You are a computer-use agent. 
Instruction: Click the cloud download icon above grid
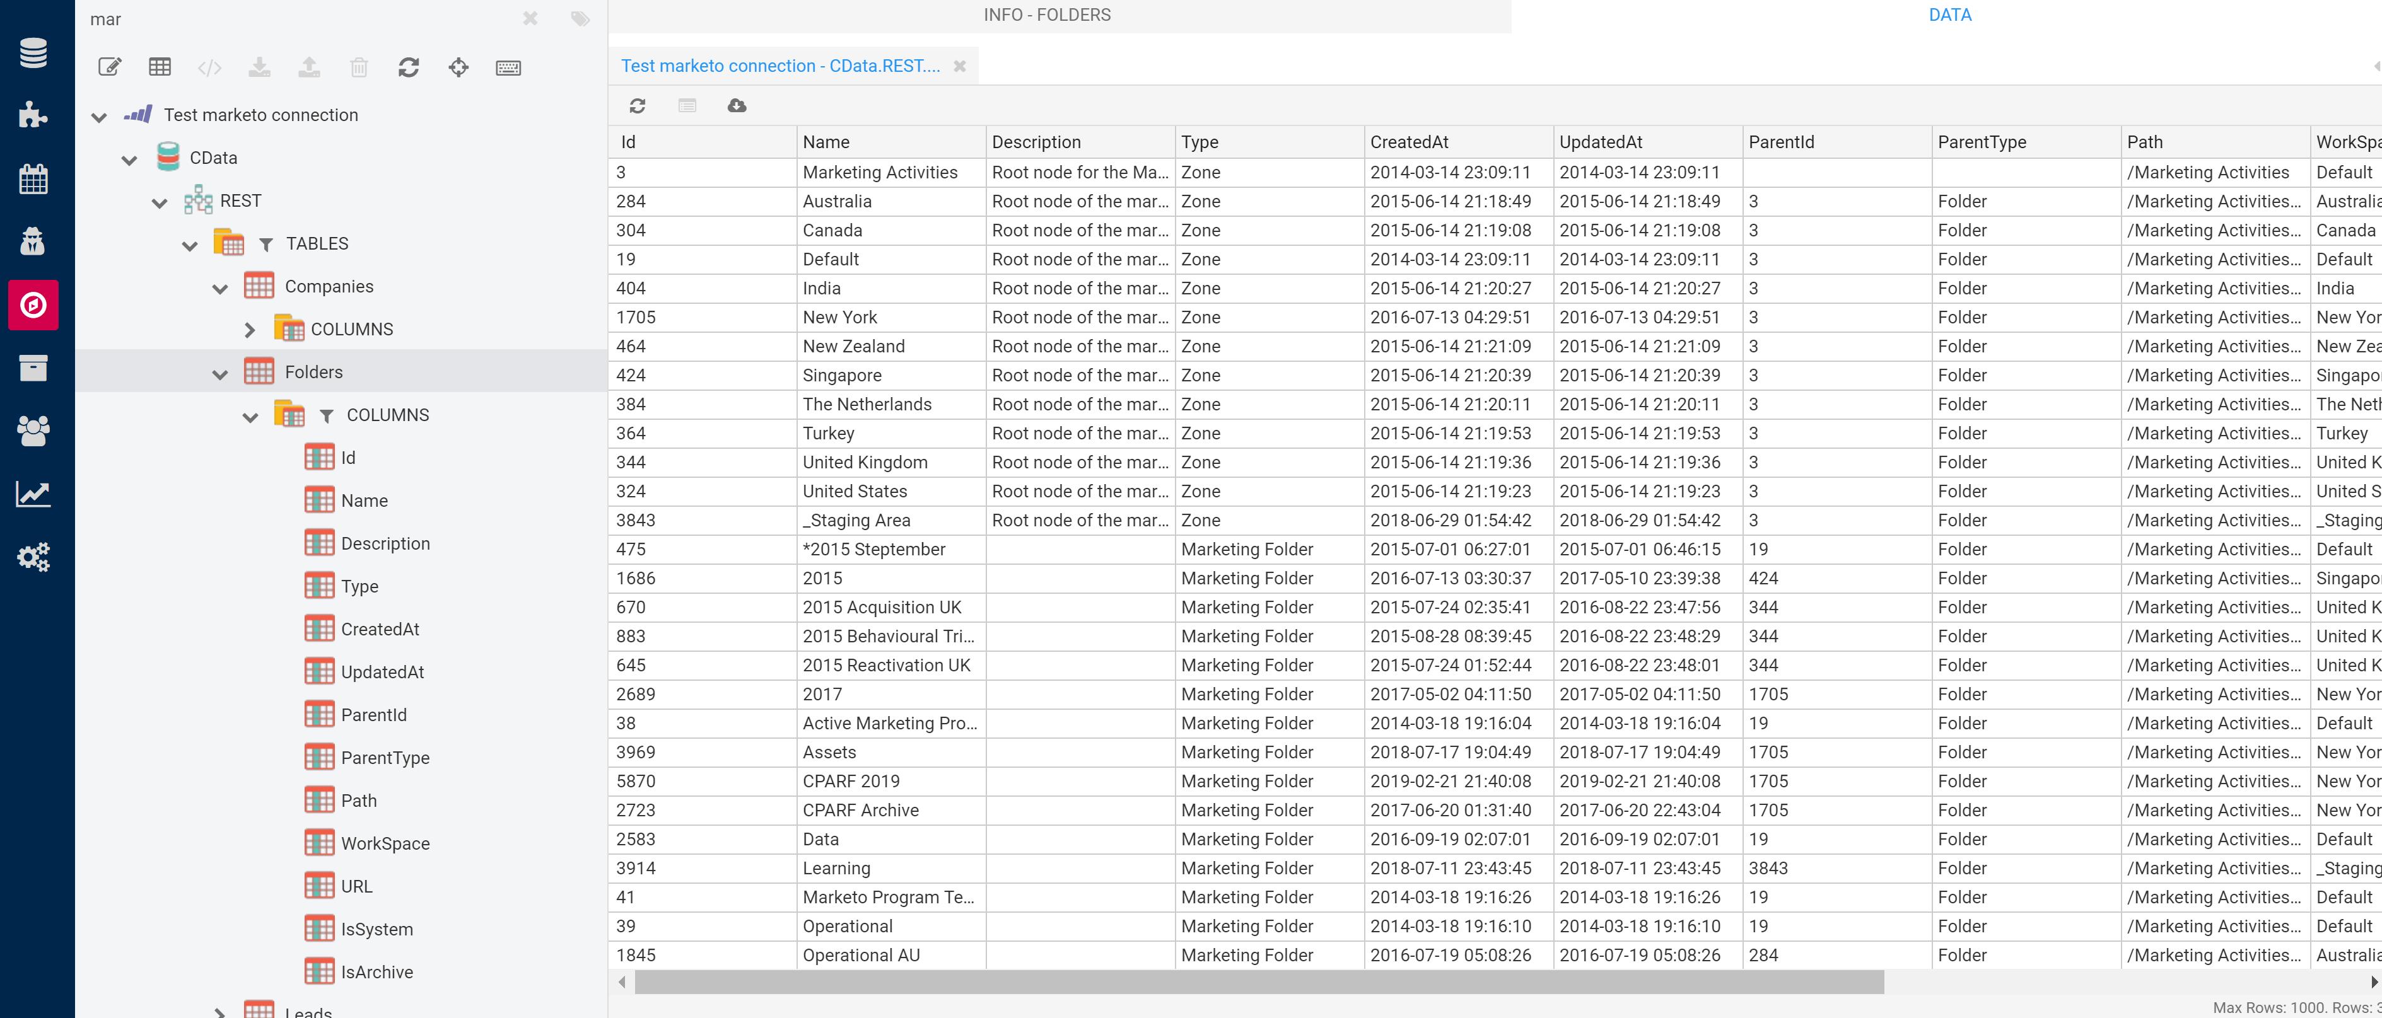[x=737, y=107]
